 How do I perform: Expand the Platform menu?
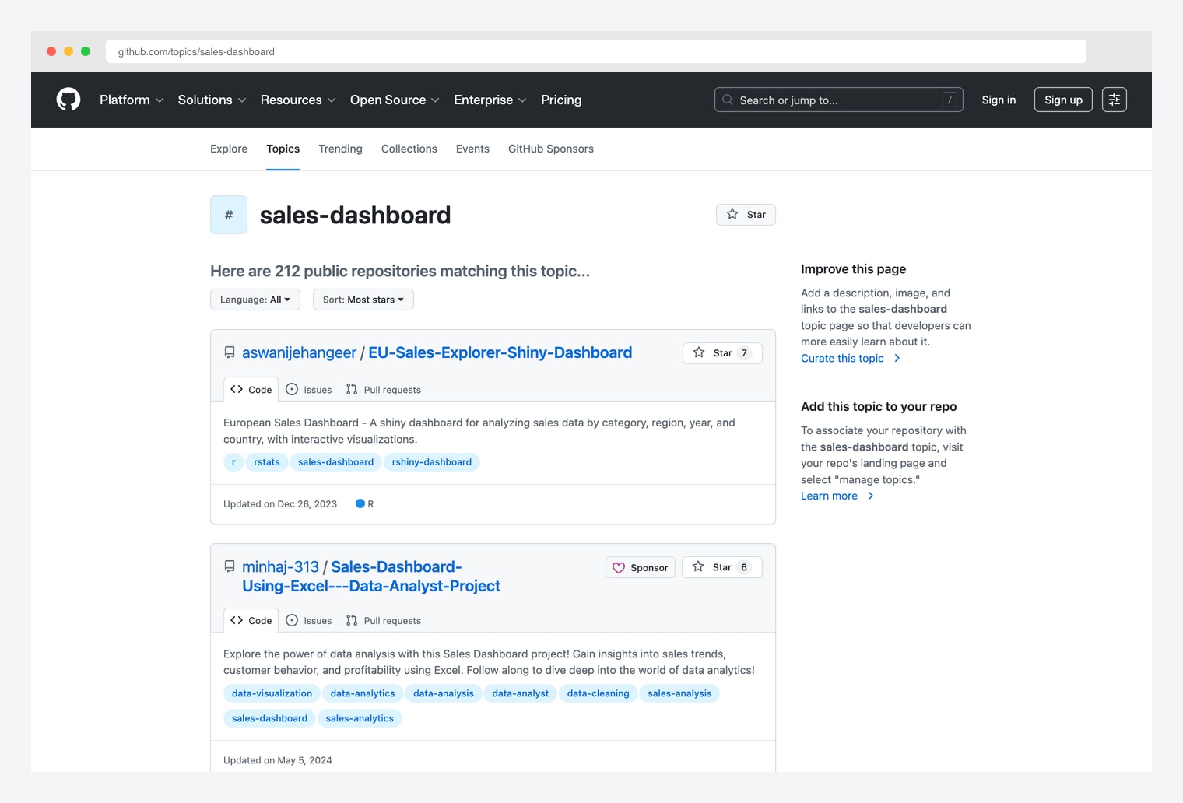132,100
